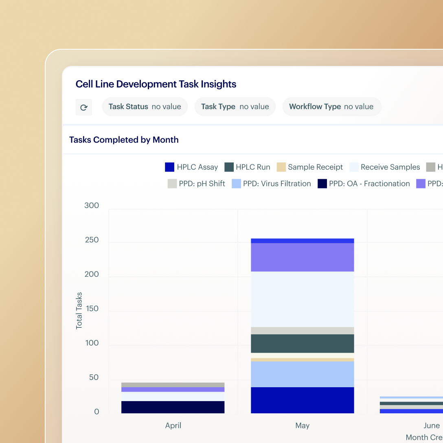This screenshot has width=443, height=443.
Task: Open the Task Status filter
Action: [145, 107]
